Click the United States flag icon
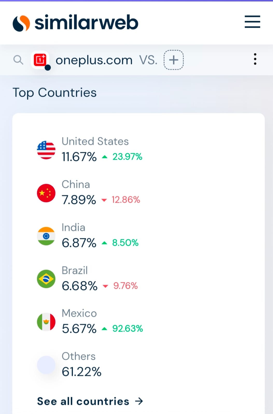Image resolution: width=273 pixels, height=414 pixels. 46,150
